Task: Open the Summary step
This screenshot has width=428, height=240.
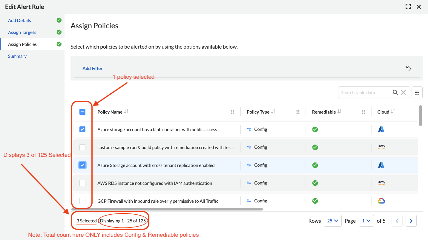Action: pos(17,56)
